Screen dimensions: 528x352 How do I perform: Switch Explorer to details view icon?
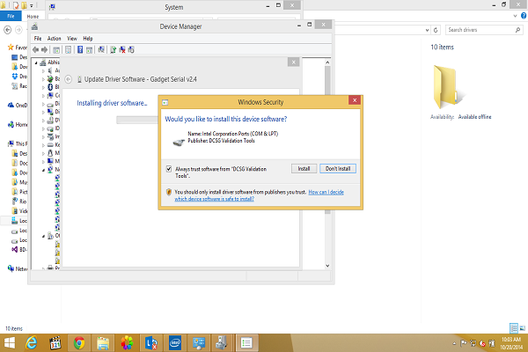pyautogui.click(x=514, y=327)
